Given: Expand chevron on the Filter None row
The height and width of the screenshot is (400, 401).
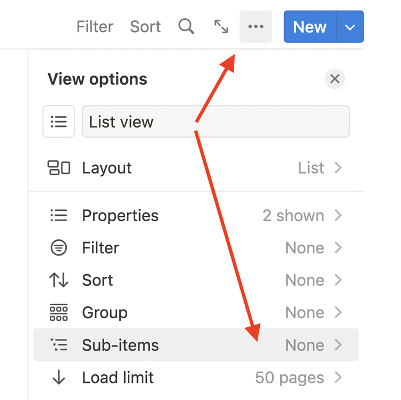Looking at the screenshot, I should [x=338, y=247].
